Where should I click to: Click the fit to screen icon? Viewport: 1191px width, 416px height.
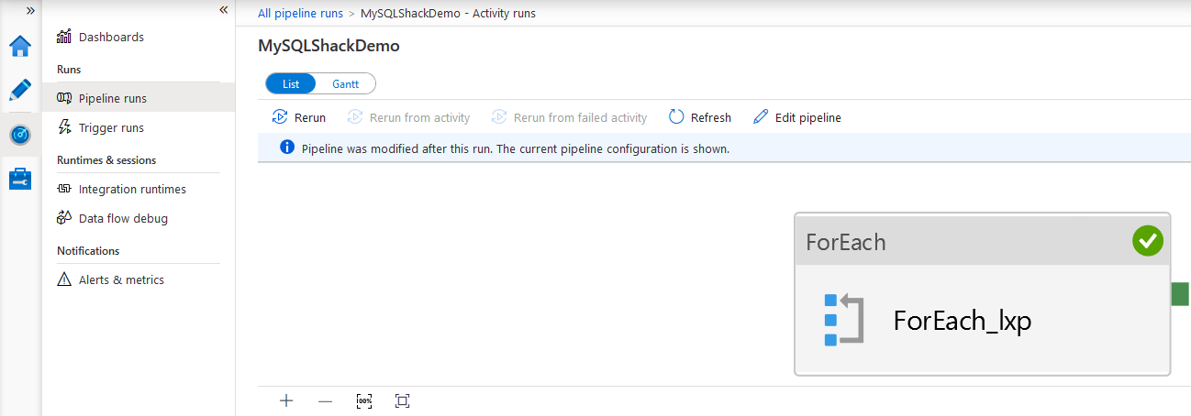402,400
